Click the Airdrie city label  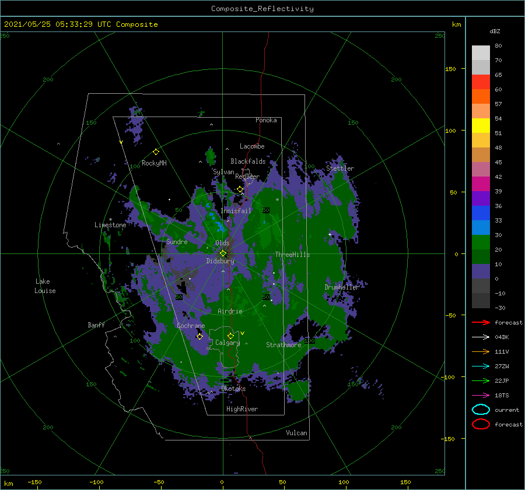[x=230, y=311]
